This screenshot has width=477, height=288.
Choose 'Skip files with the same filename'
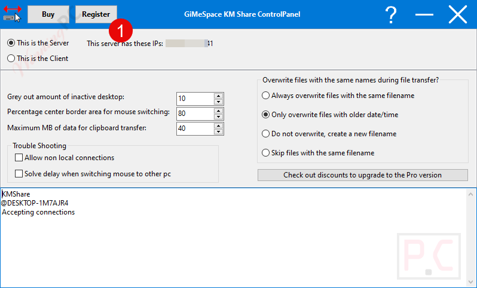318,153
